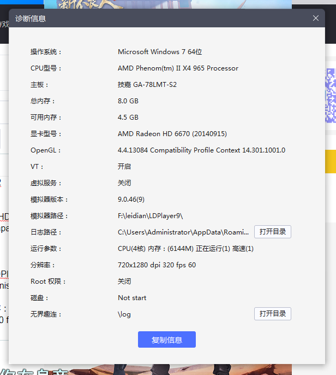This screenshot has width=336, height=375.
Task: Select the Microsoft Windows 7 64位 value
Action: point(160,52)
